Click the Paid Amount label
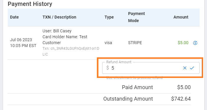This screenshot has width=207, height=110. pyautogui.click(x=137, y=87)
